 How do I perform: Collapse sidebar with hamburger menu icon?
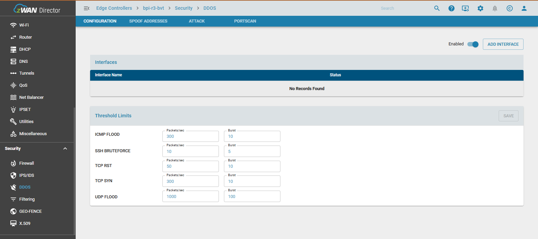[x=86, y=8]
